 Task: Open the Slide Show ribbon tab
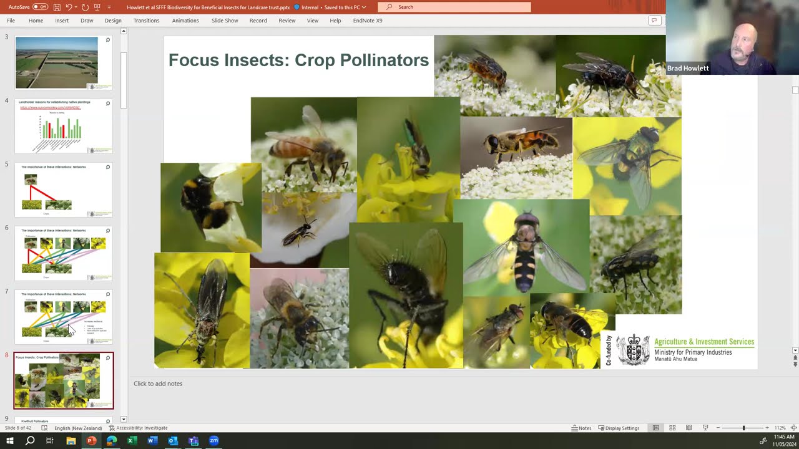[x=225, y=21]
